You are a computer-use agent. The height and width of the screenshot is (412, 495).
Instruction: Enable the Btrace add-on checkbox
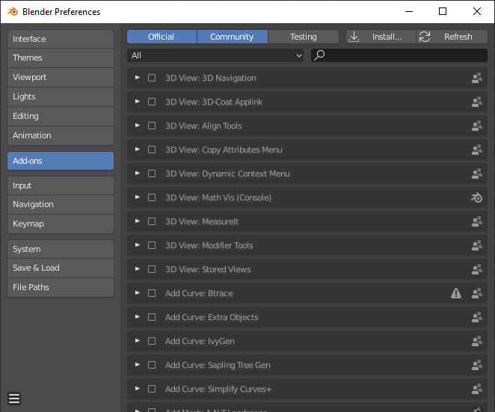(x=152, y=293)
